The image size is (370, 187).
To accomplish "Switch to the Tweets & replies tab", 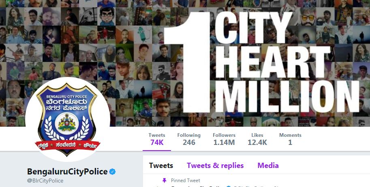I will [215, 166].
